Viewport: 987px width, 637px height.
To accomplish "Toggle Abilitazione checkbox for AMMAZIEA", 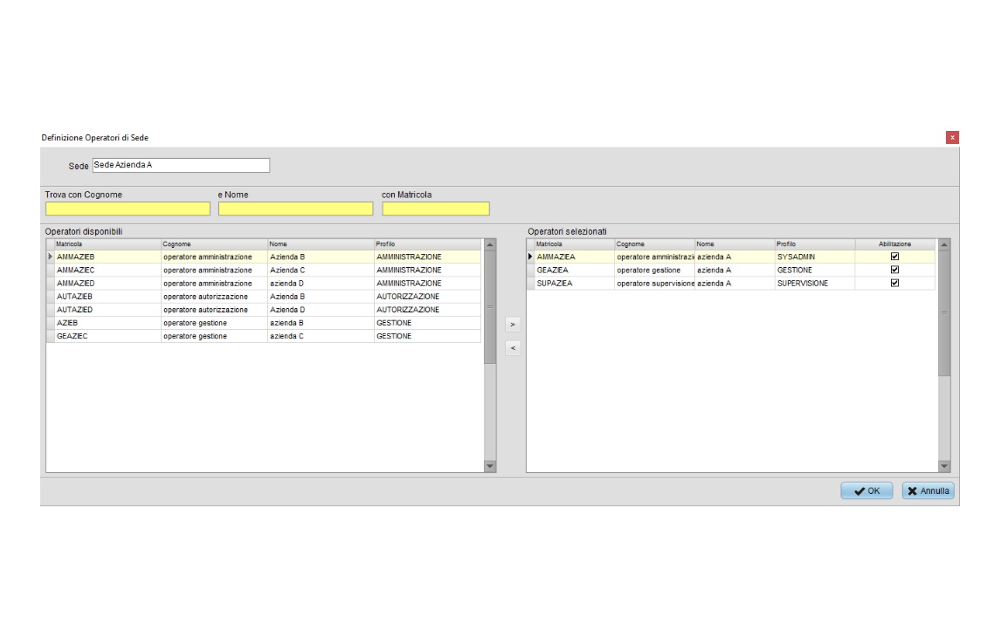I will (x=894, y=257).
